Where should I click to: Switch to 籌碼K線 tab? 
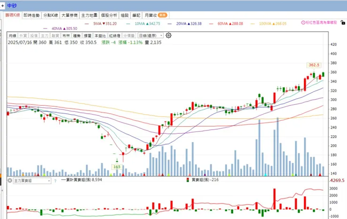pos(13,15)
